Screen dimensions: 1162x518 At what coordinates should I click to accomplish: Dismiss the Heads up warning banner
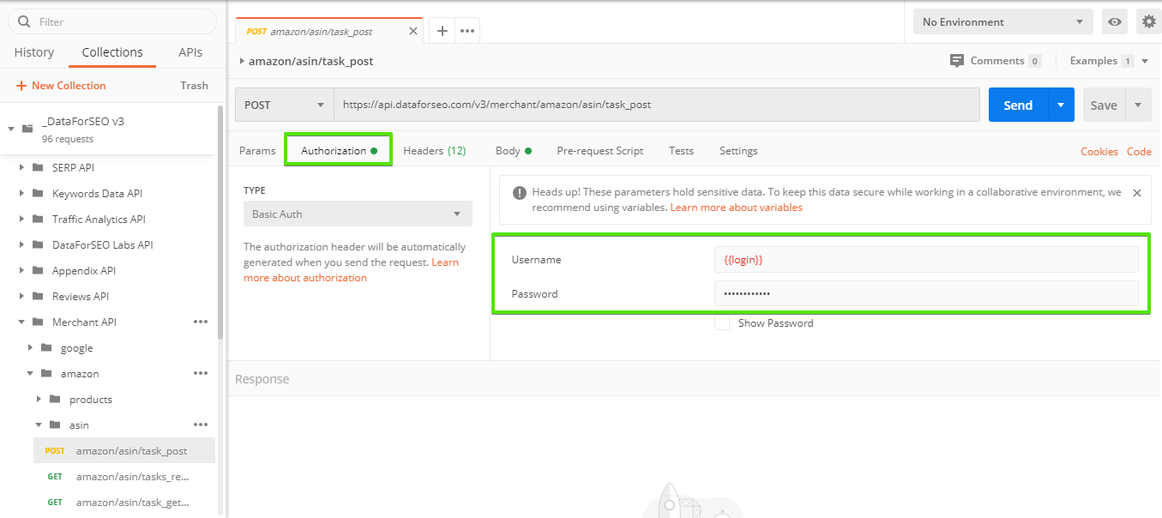tap(1137, 193)
